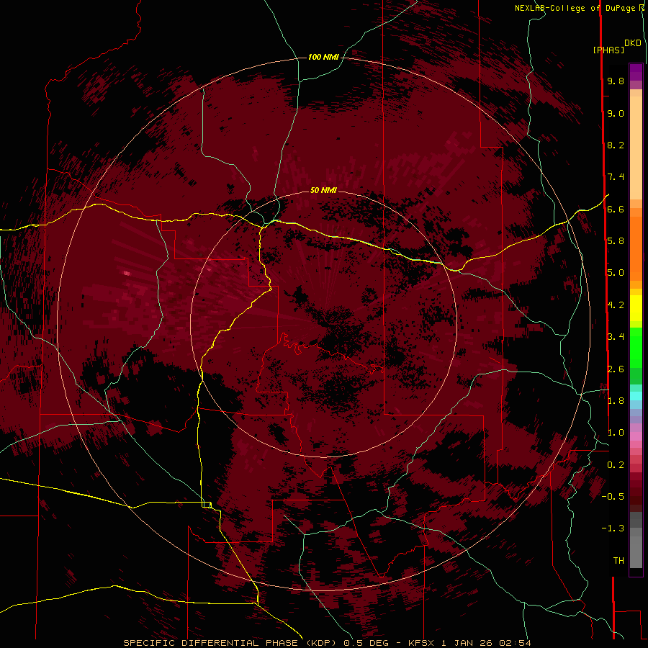The width and height of the screenshot is (648, 648).
Task: Click the 6.6 legend value
Action: click(616, 209)
